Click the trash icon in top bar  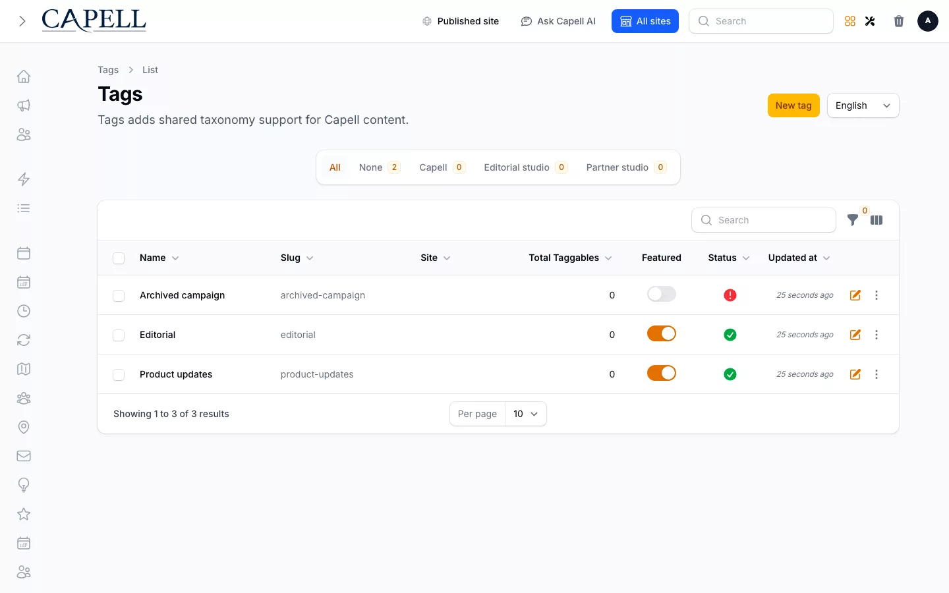(x=899, y=21)
